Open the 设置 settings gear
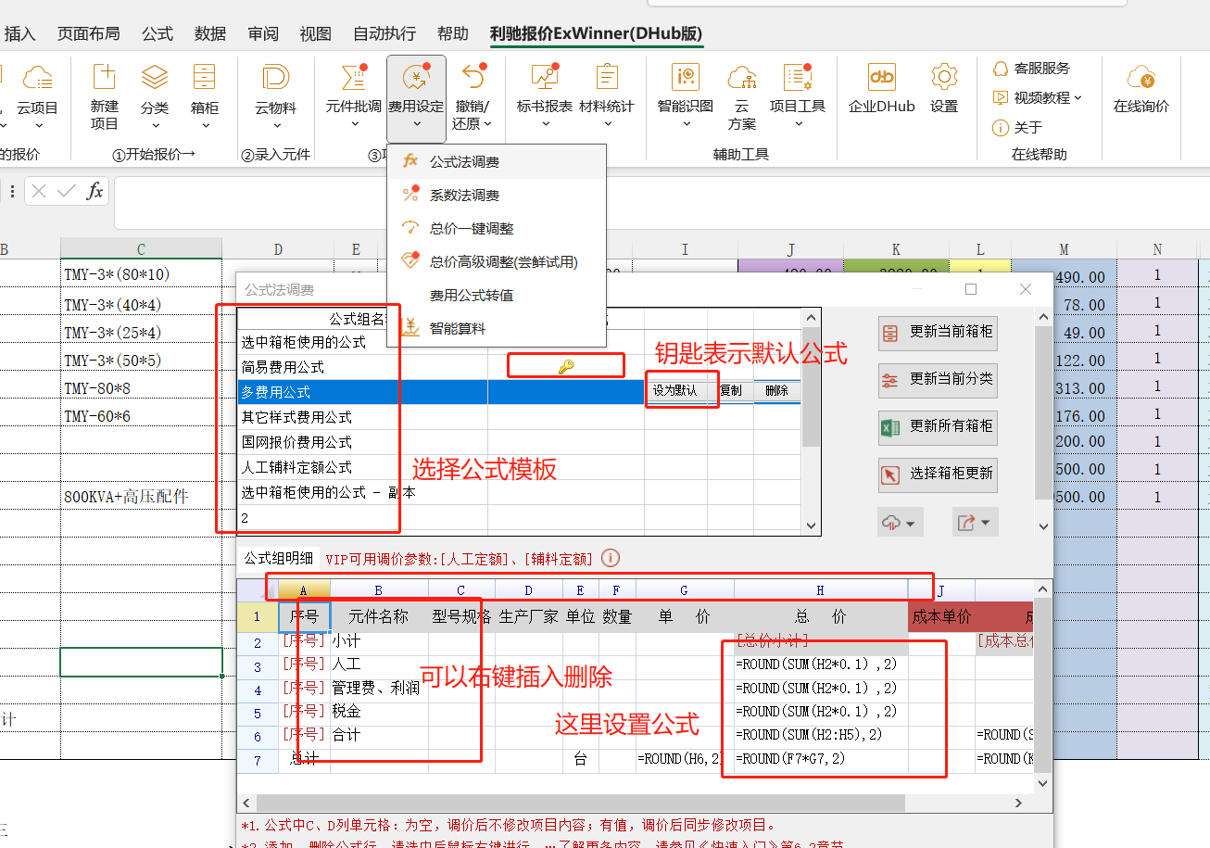 (944, 78)
